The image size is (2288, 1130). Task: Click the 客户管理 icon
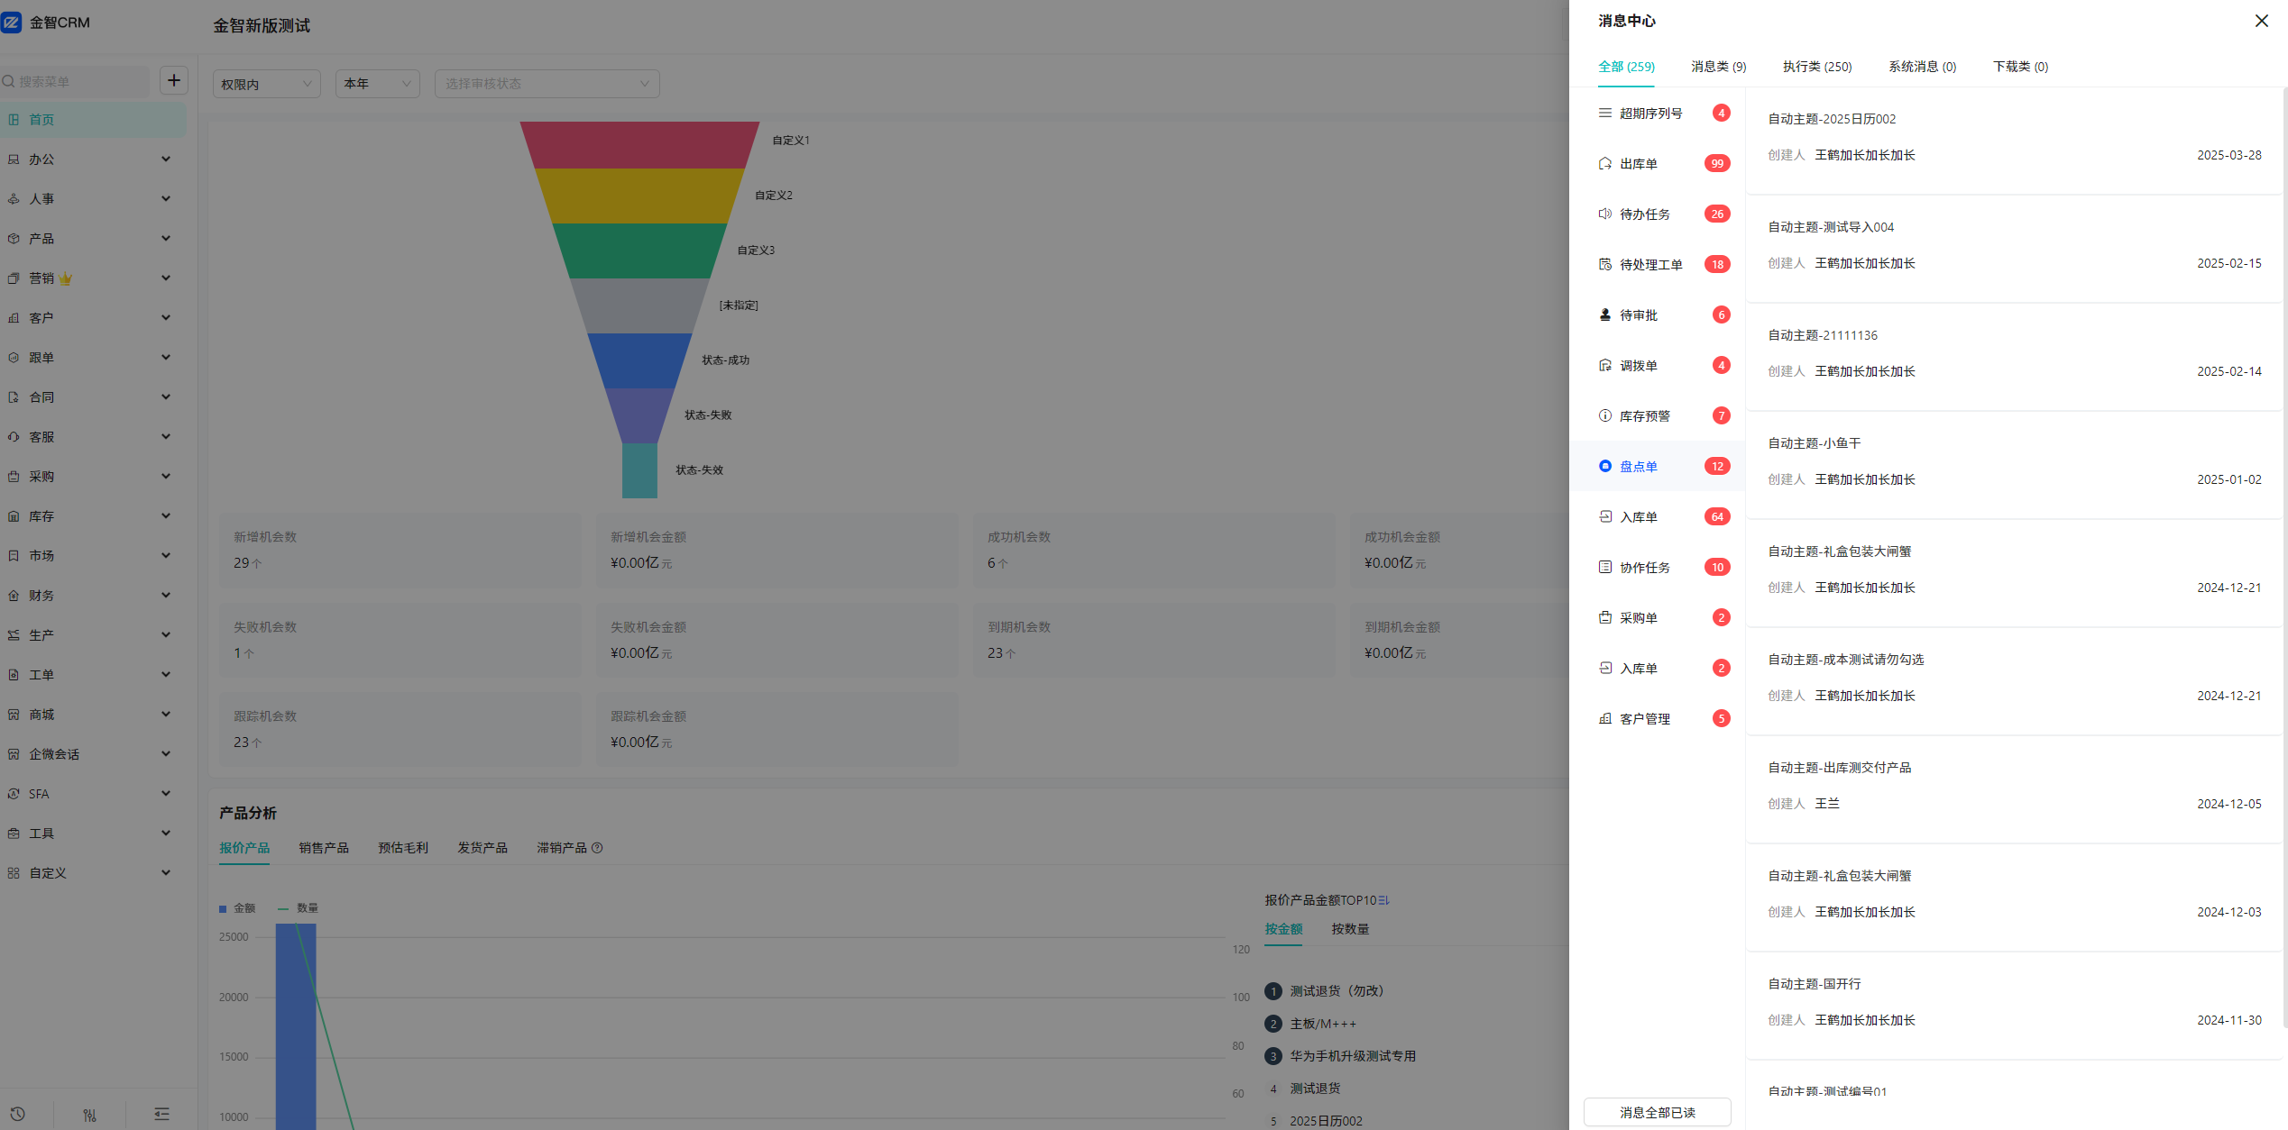(x=1604, y=718)
